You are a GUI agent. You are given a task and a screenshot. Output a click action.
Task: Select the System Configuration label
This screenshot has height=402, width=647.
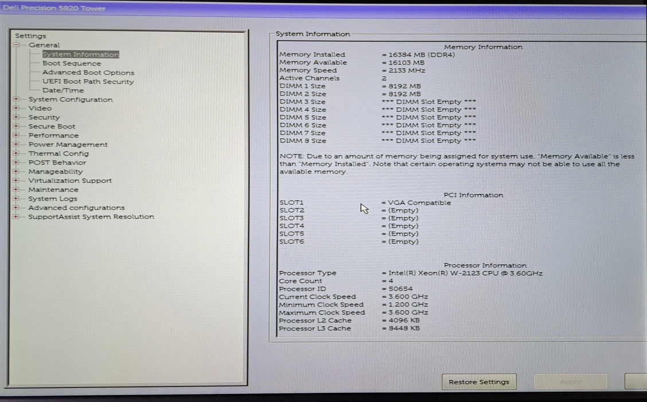[x=70, y=99]
